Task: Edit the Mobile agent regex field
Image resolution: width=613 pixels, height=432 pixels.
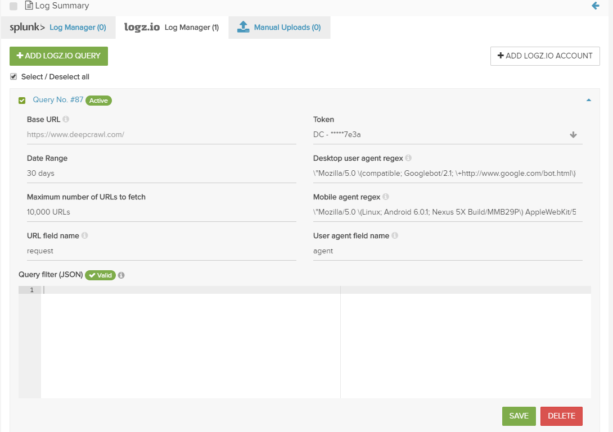Action: [448, 212]
